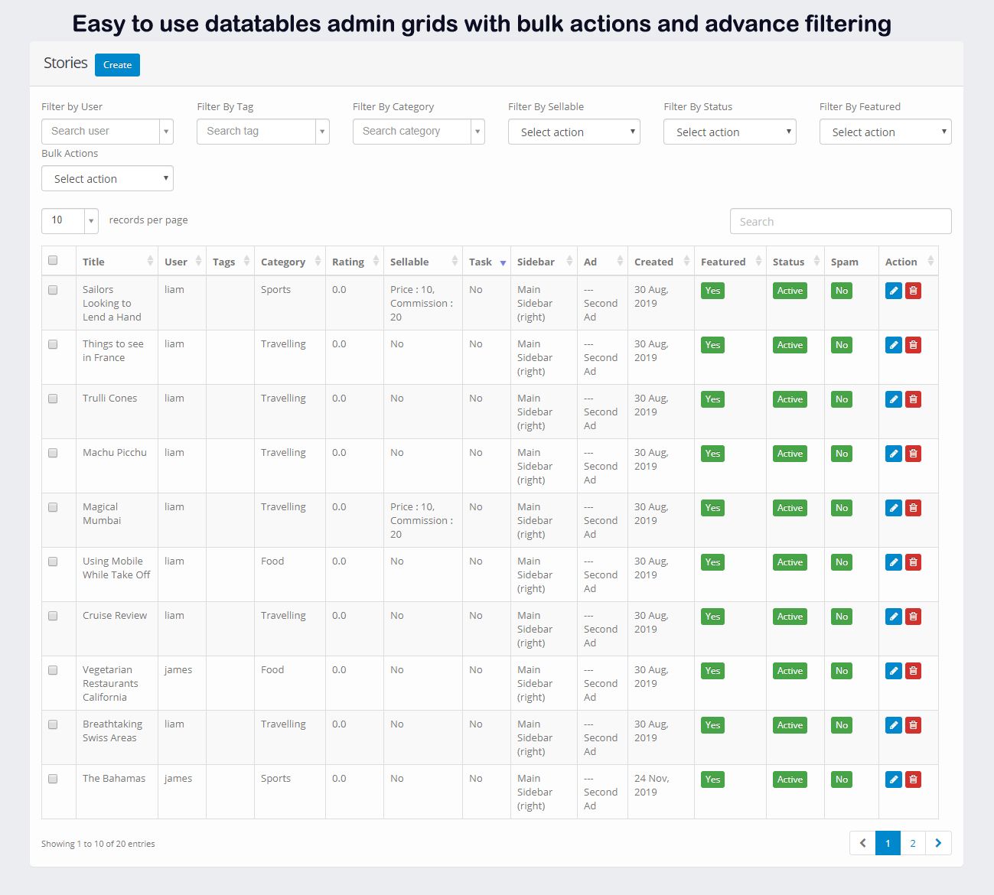
Task: Click trash icon for The Bahamas row
Action: tap(913, 779)
